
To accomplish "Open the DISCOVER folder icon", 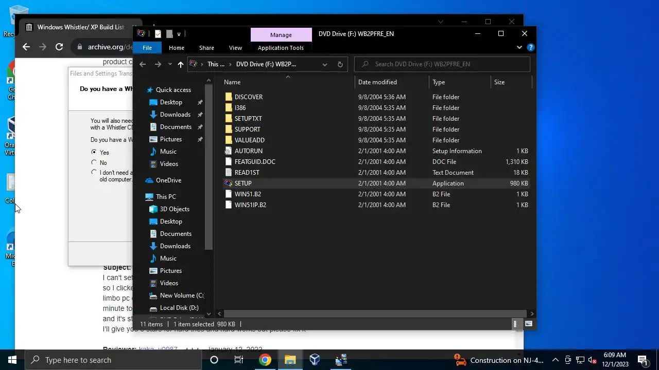I will coord(229,97).
